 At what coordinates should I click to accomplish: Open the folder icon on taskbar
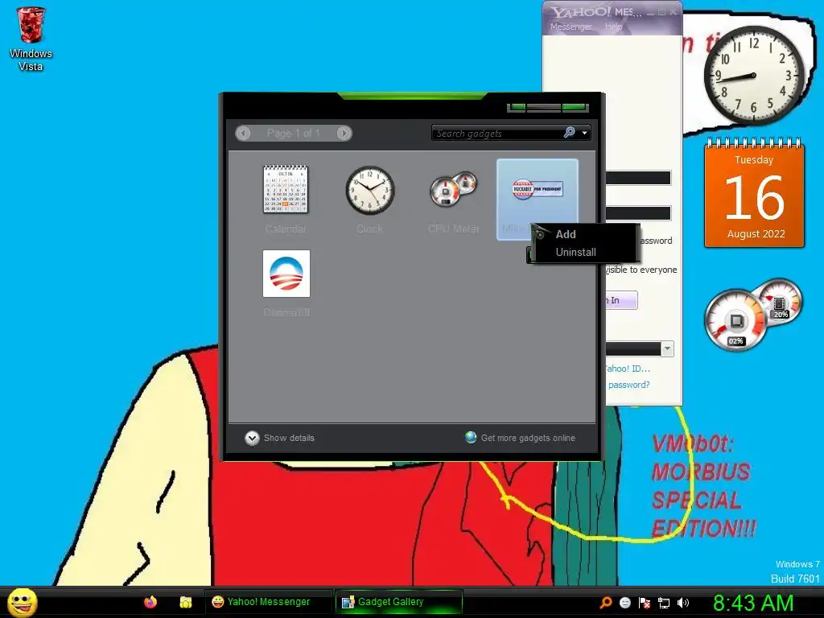coord(186,602)
